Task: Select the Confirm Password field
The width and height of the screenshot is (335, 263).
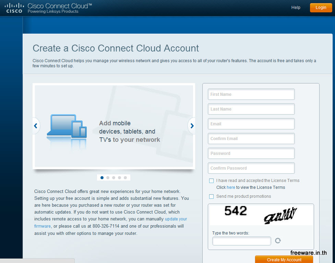Action: (251, 168)
